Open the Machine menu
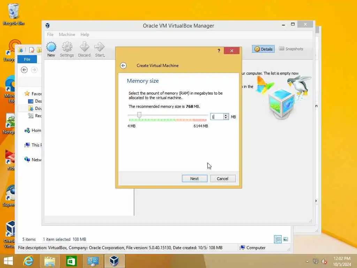The image size is (357, 268). (x=67, y=35)
